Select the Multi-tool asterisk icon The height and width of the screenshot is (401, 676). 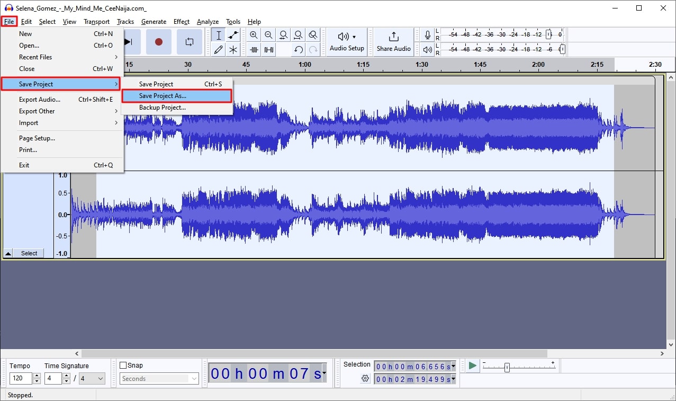click(x=233, y=50)
